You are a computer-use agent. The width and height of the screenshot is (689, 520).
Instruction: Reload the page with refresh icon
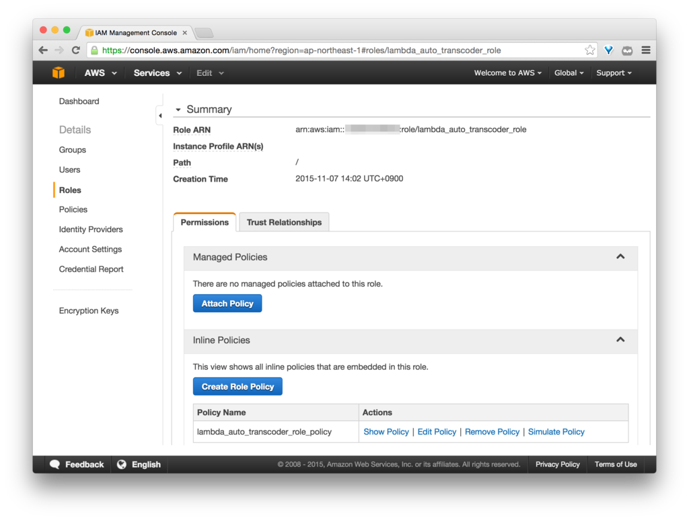tap(76, 50)
